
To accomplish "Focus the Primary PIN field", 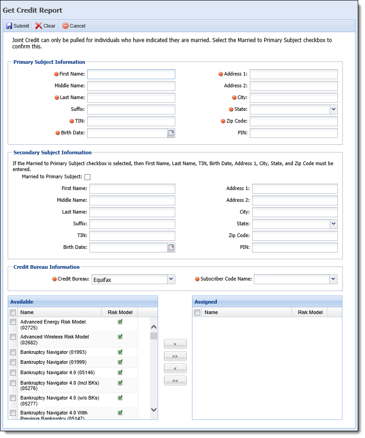I will 294,133.
